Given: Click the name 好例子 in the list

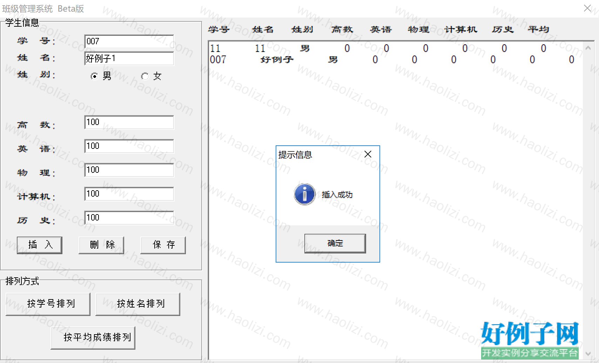Looking at the screenshot, I should point(277,60).
